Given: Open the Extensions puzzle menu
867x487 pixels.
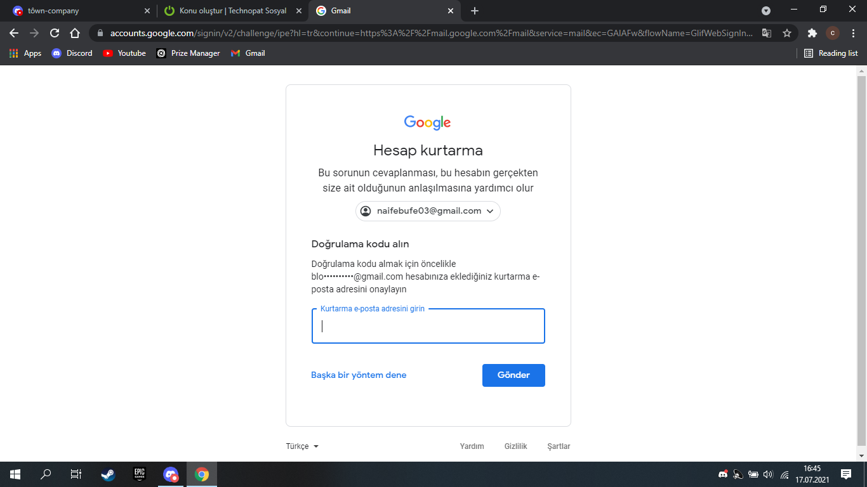Looking at the screenshot, I should [x=812, y=33].
